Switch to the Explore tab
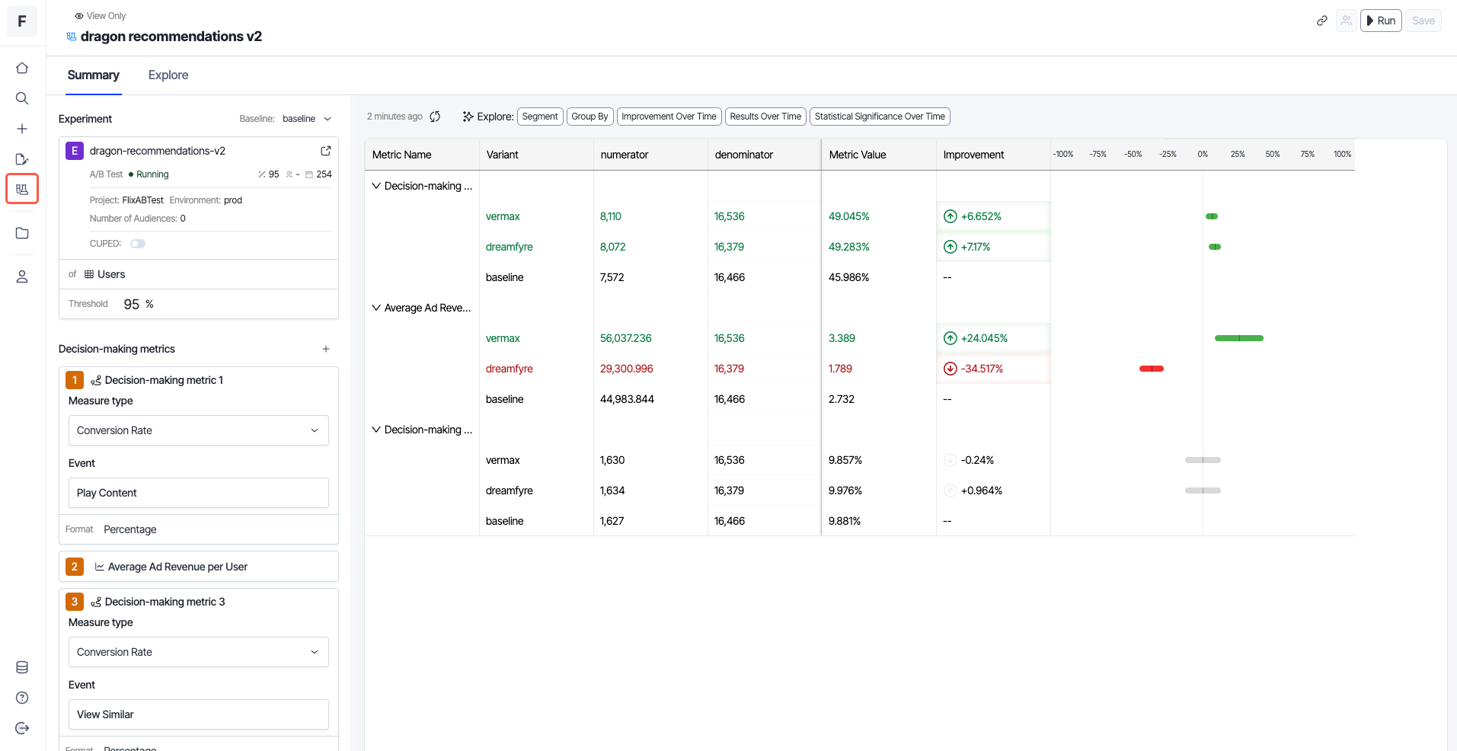 168,75
